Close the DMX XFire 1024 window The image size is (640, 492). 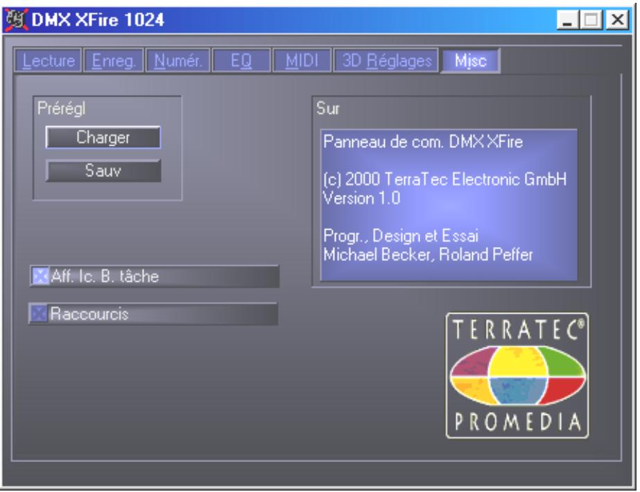click(617, 19)
